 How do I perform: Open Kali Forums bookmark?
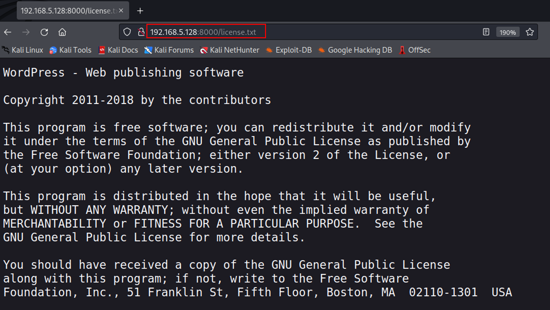pyautogui.click(x=169, y=50)
